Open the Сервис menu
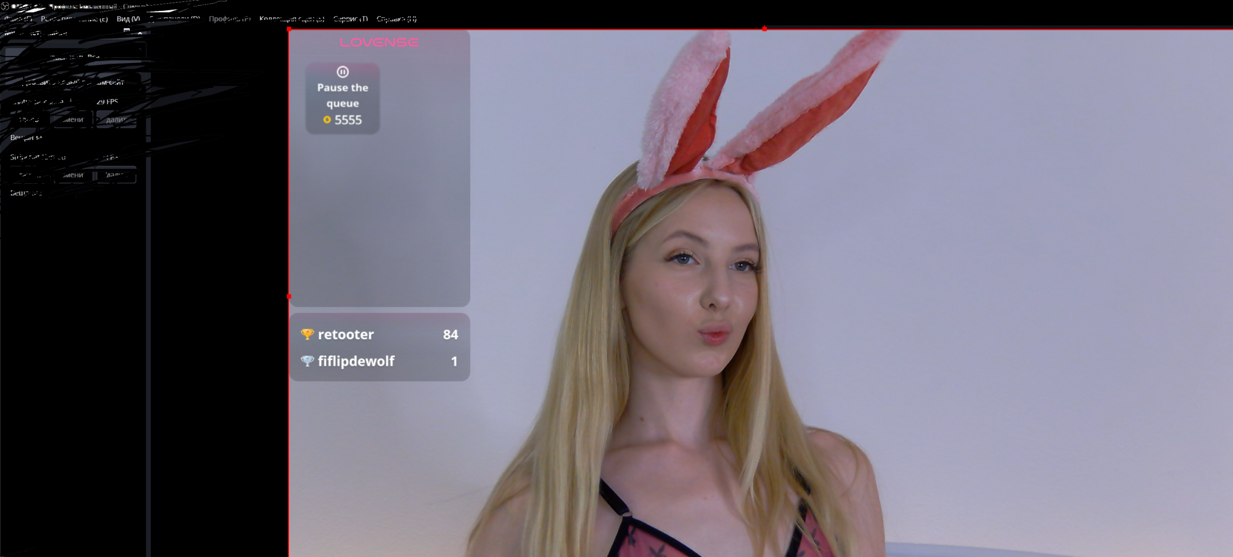Screen dimensions: 1233x557 (x=350, y=19)
